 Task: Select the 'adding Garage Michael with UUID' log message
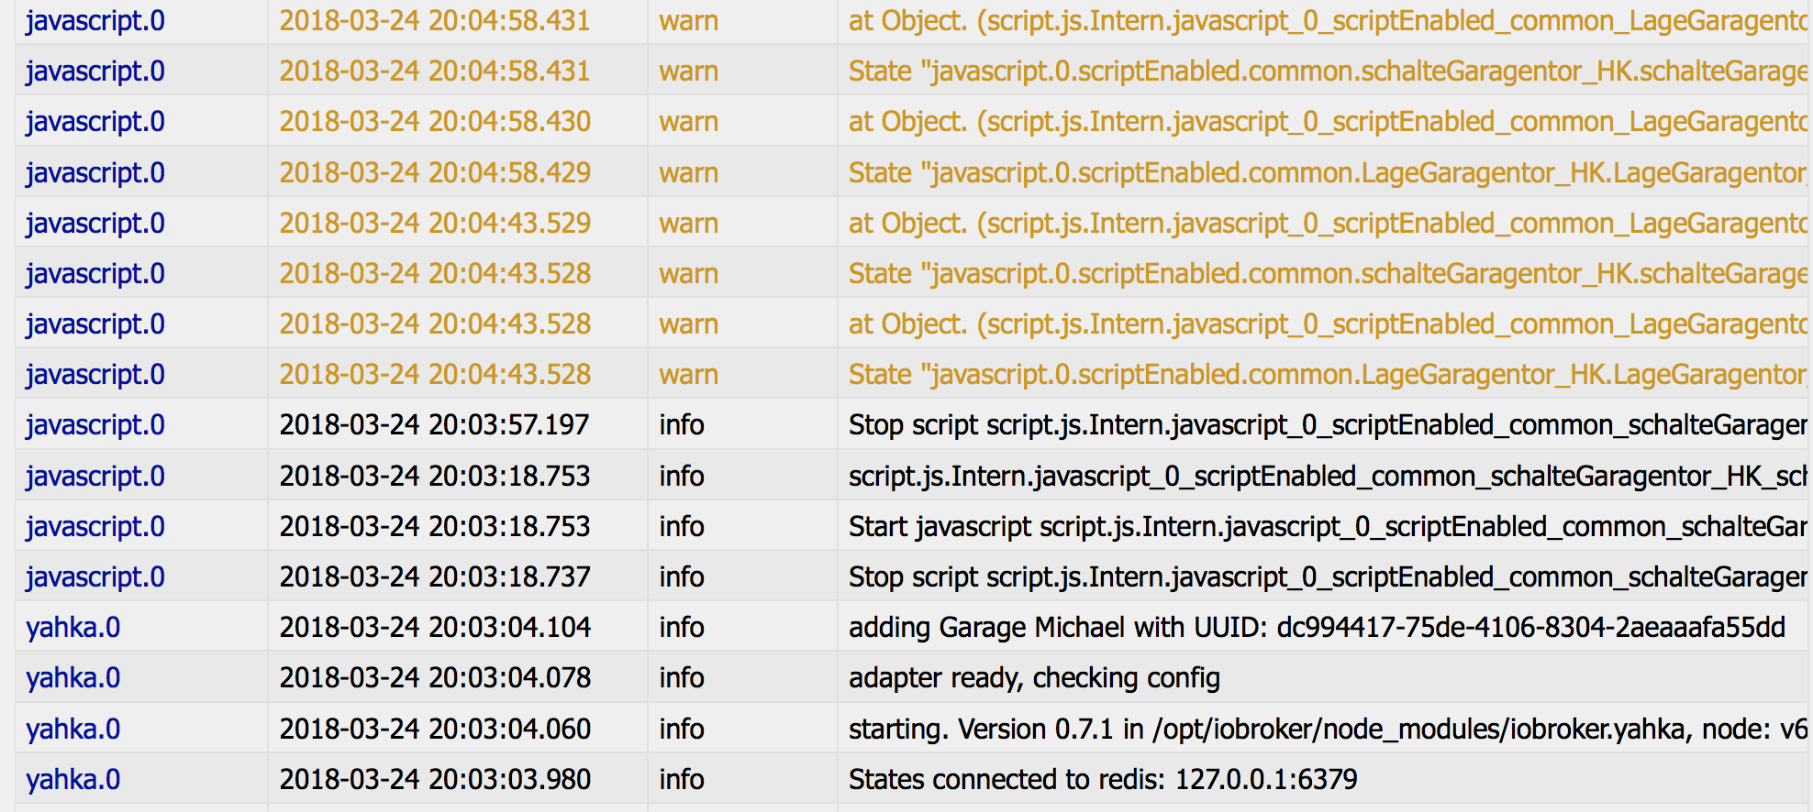[x=1317, y=628]
